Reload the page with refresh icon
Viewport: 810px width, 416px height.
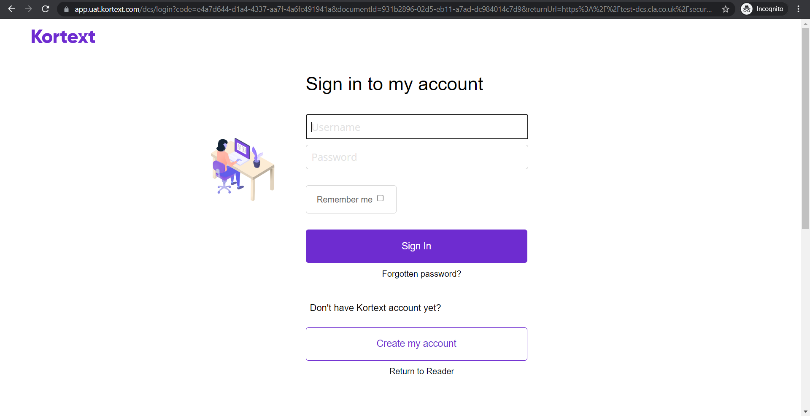click(x=46, y=9)
